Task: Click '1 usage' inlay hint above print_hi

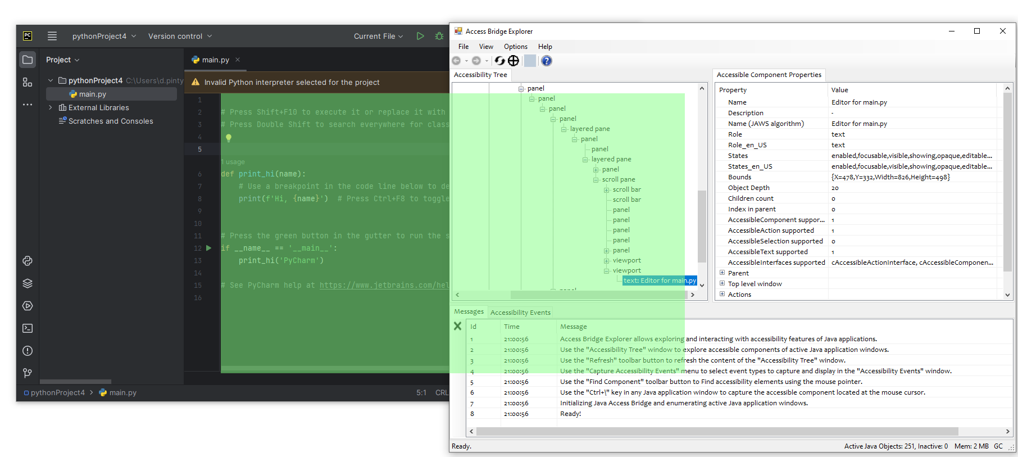Action: pos(233,162)
